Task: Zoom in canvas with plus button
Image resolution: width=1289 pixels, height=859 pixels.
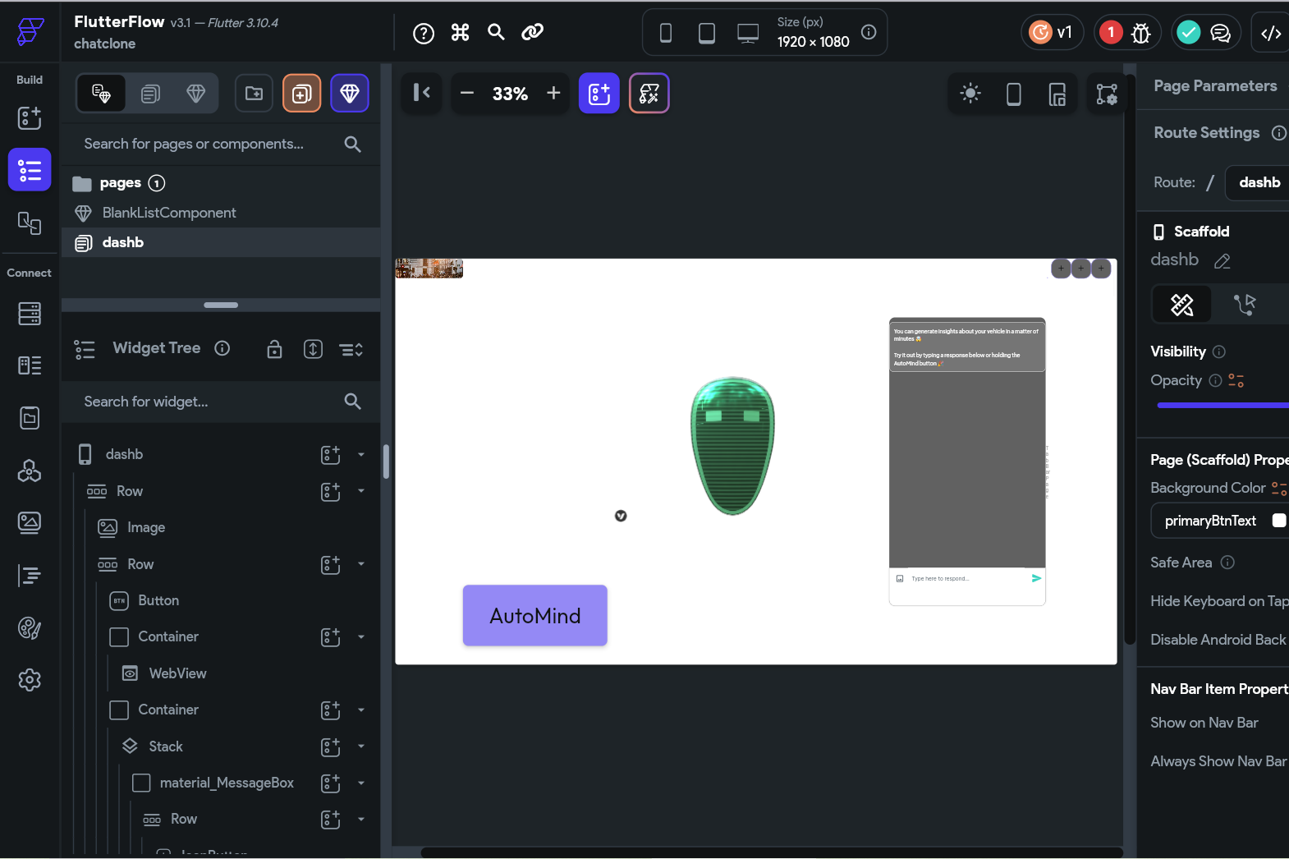Action: pyautogui.click(x=554, y=93)
